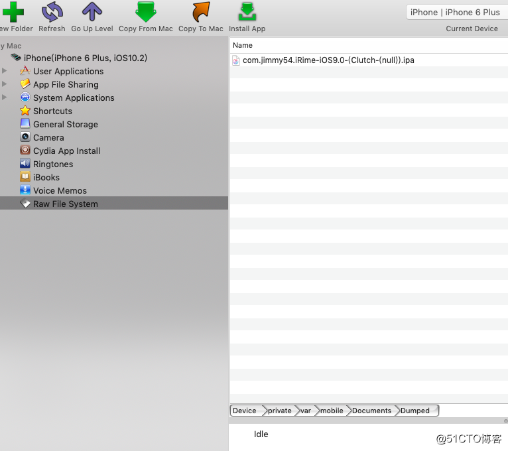Viewport: 508px width, 451px height.
Task: Click the Copy To Mac label
Action: 200,29
